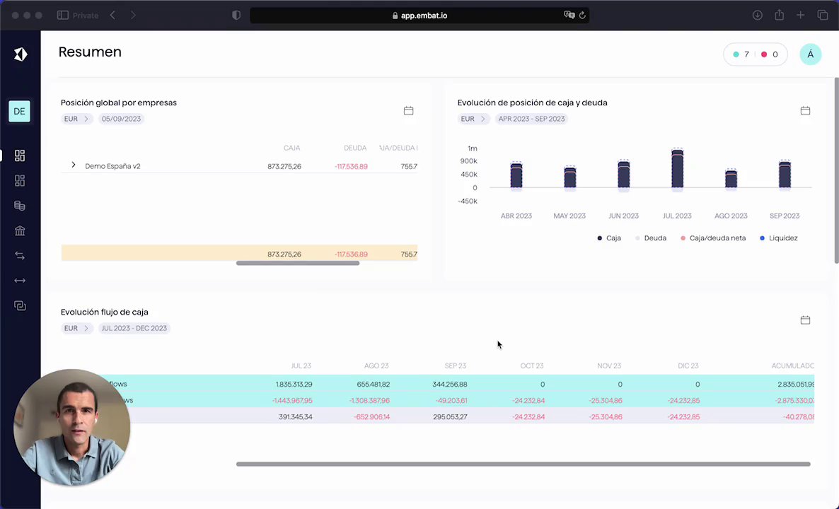
Task: Click the DE company switcher badge
Action: [19, 111]
